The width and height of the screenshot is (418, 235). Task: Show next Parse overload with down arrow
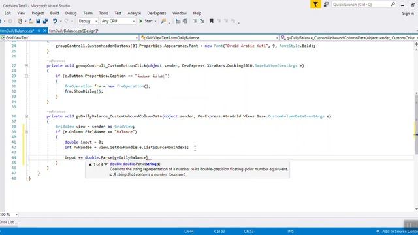[106, 164]
